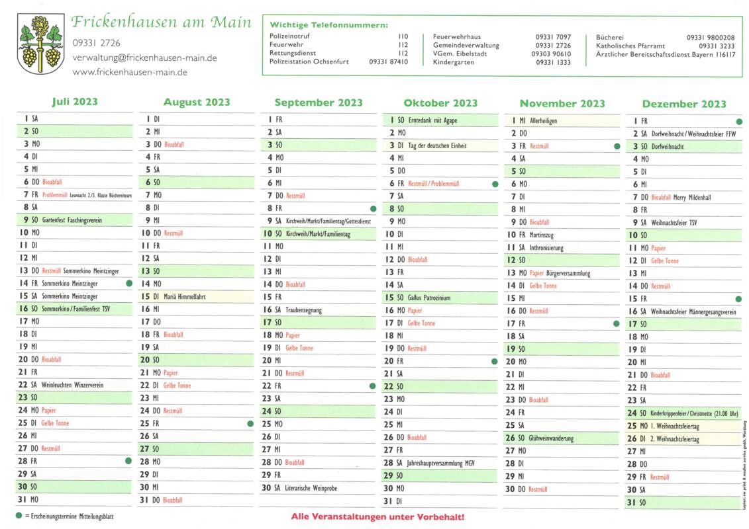Viewport: 749px width, 529px height.
Task: Click the green legend dot beside Erscheinungstermine Mitteilungsblatt
Action: (19, 516)
